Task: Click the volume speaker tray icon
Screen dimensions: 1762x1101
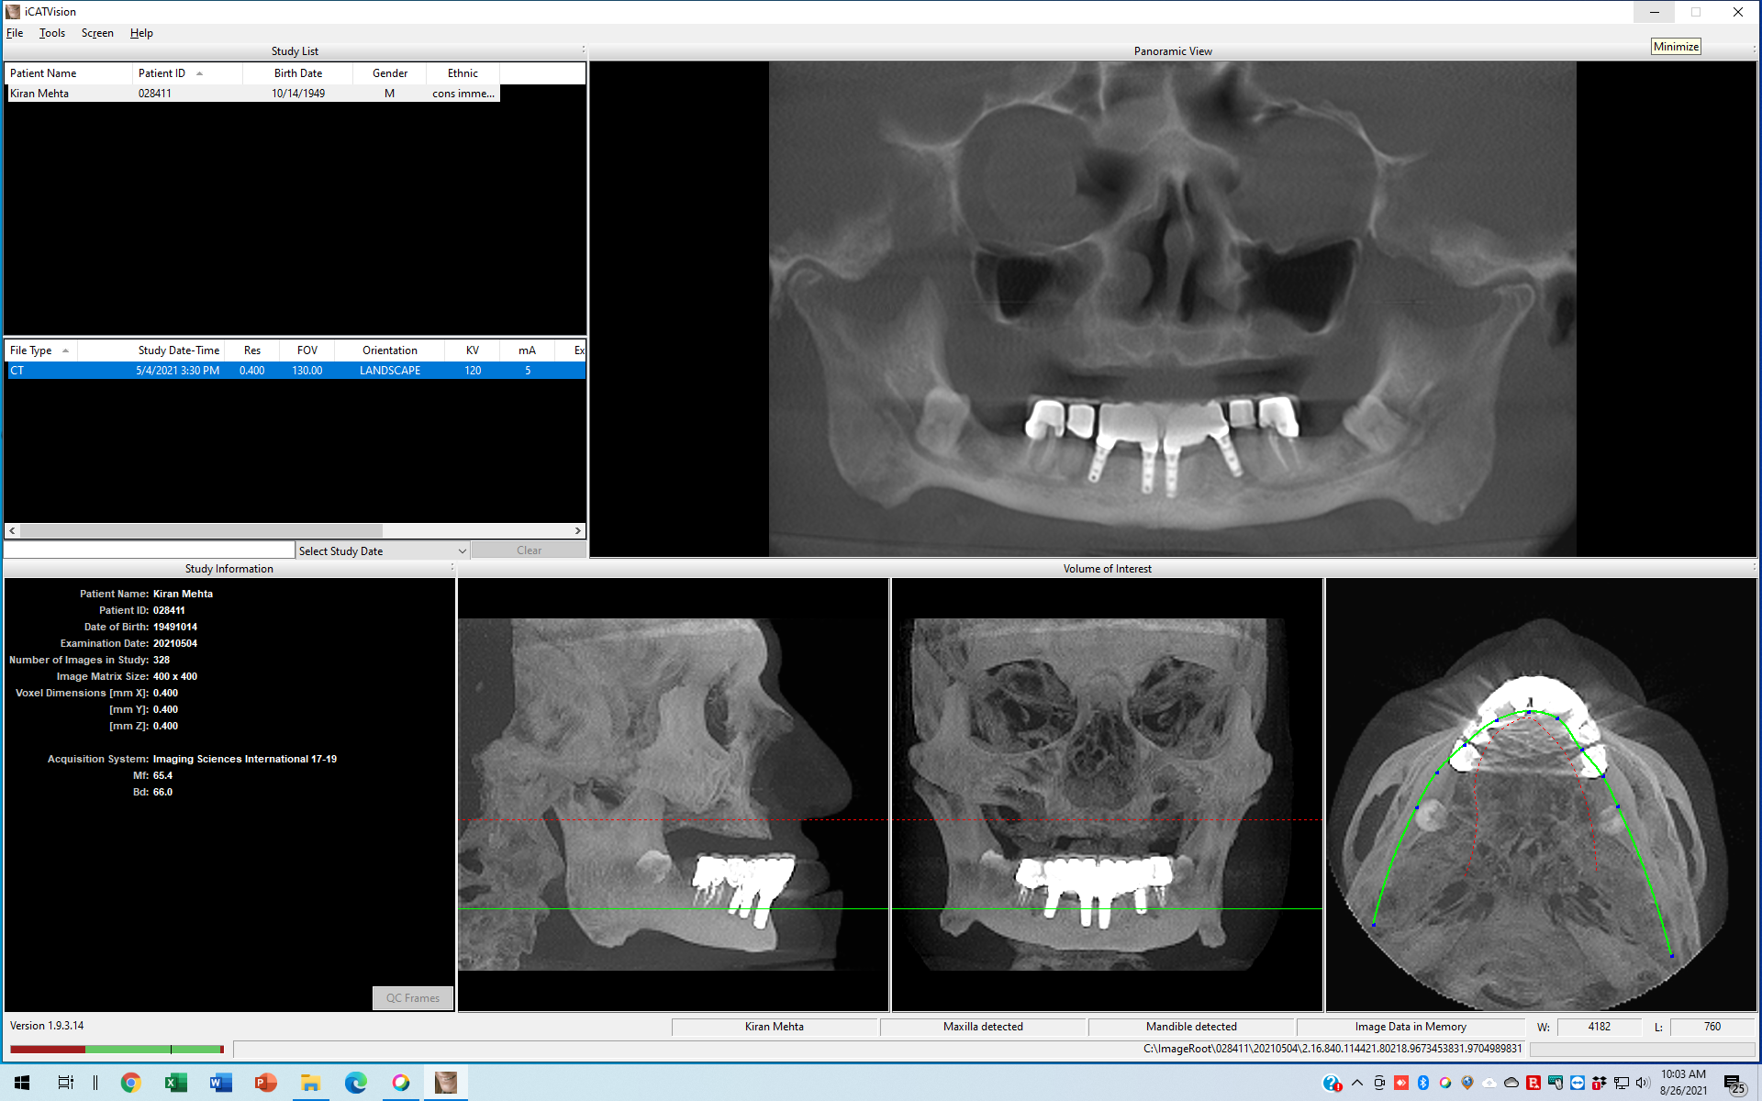Action: (1643, 1083)
